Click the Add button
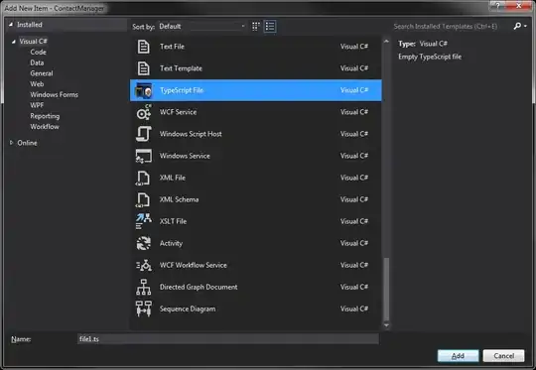 pos(458,356)
